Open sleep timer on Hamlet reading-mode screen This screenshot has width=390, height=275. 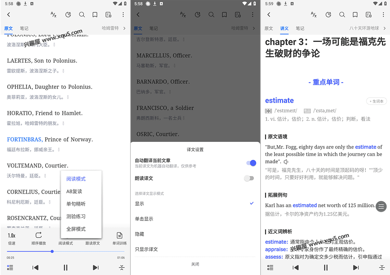[68, 15]
